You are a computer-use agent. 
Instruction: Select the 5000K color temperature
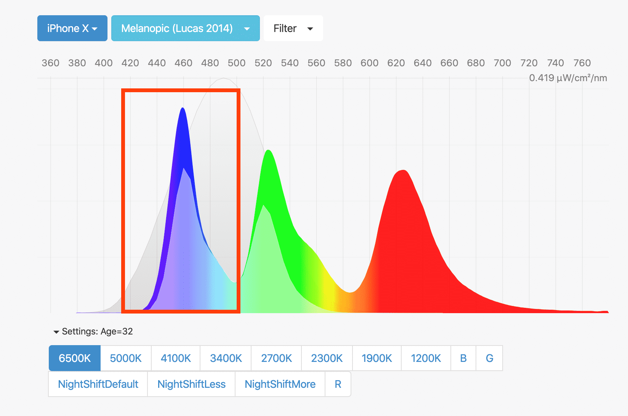click(x=126, y=358)
